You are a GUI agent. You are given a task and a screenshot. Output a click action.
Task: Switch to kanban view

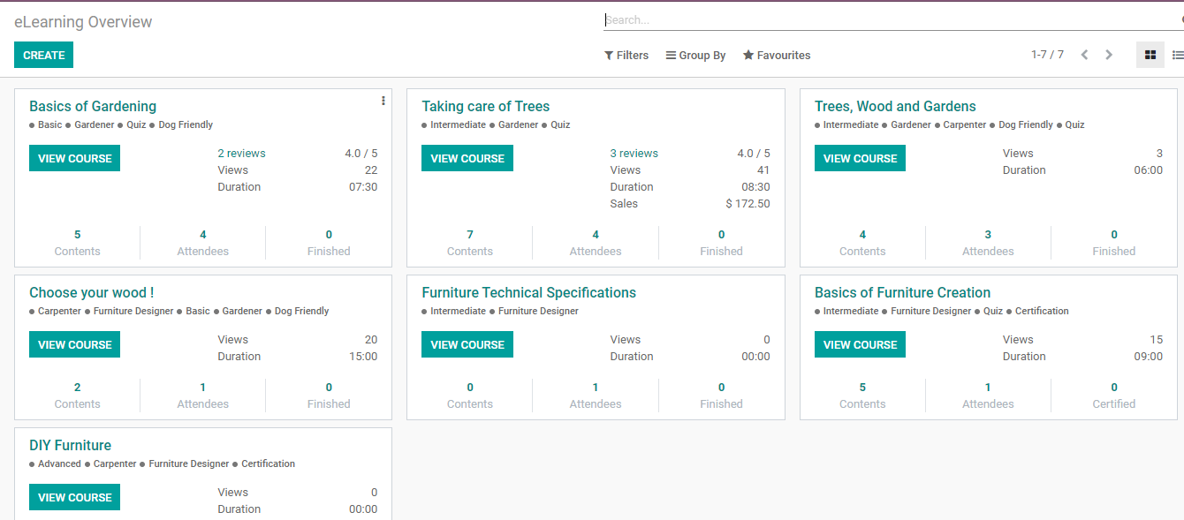click(x=1150, y=55)
